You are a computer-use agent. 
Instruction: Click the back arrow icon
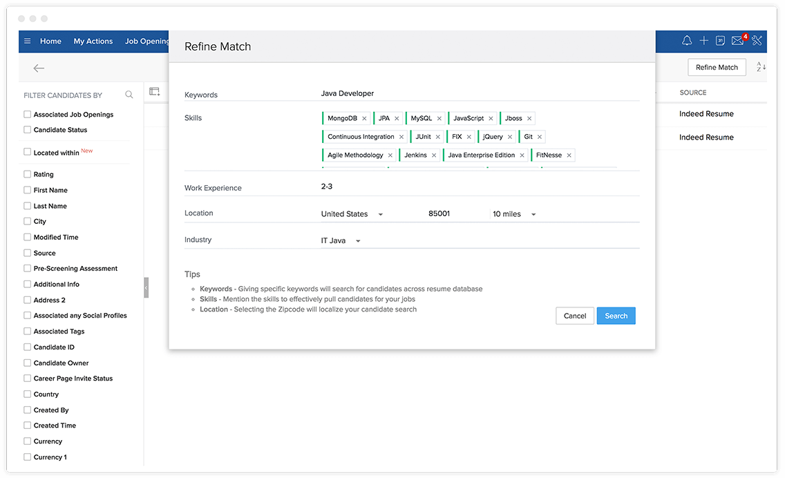[39, 68]
